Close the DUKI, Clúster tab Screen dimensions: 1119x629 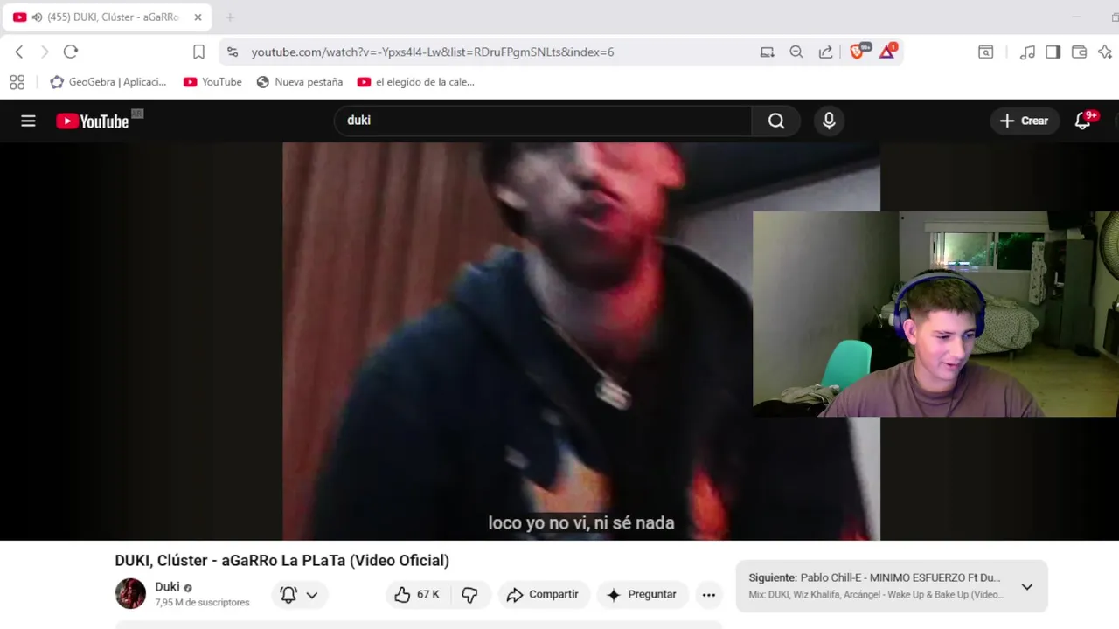[198, 17]
